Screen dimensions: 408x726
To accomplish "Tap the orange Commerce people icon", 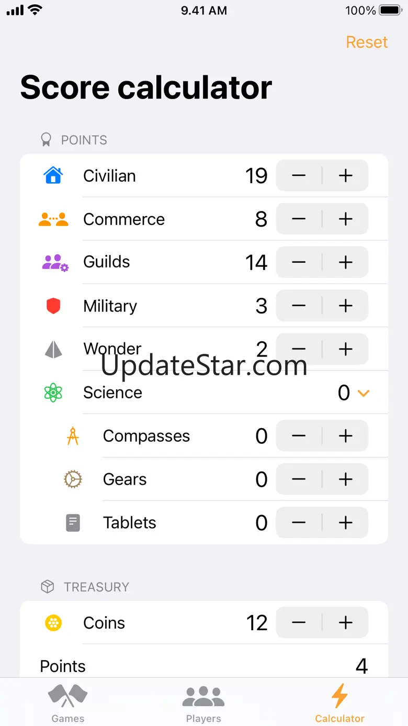I will click(53, 219).
